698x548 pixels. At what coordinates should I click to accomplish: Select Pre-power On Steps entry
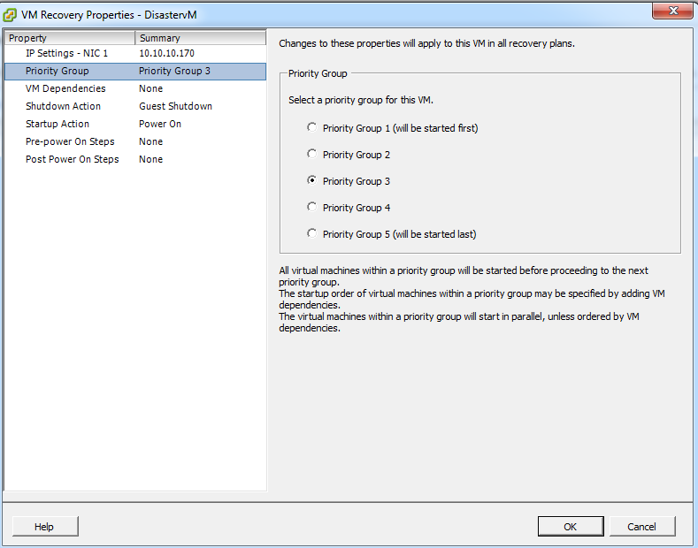pyautogui.click(x=70, y=141)
